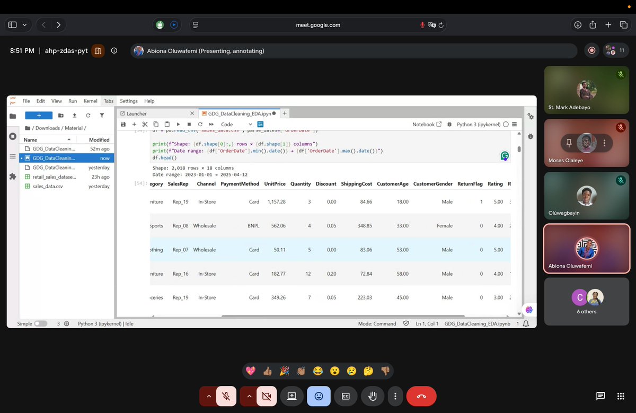Click the Grammarly icon in the code cell

[505, 156]
